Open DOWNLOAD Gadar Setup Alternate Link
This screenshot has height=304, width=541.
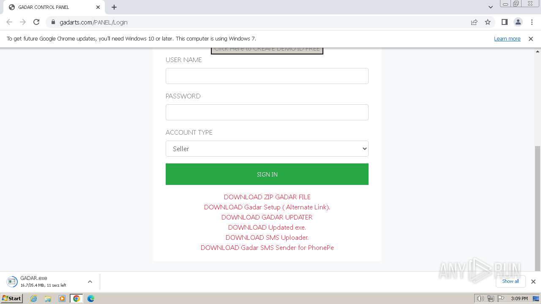(267, 207)
